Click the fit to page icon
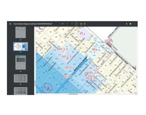This screenshot has height=115, width=146. 81,24
